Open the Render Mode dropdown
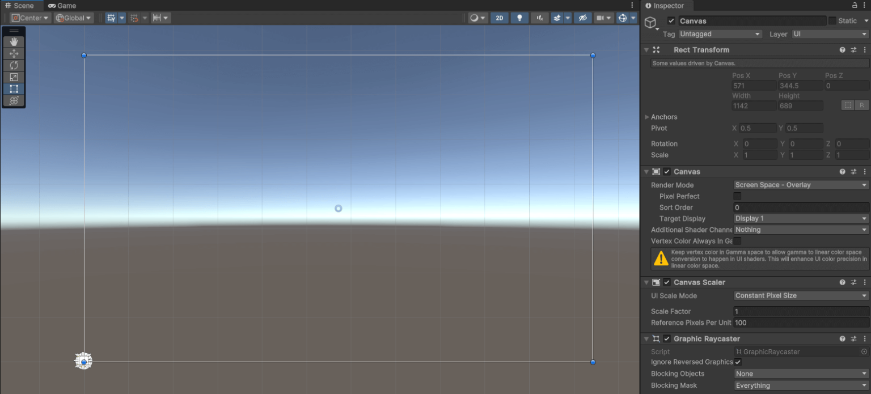This screenshot has width=871, height=394. point(801,185)
